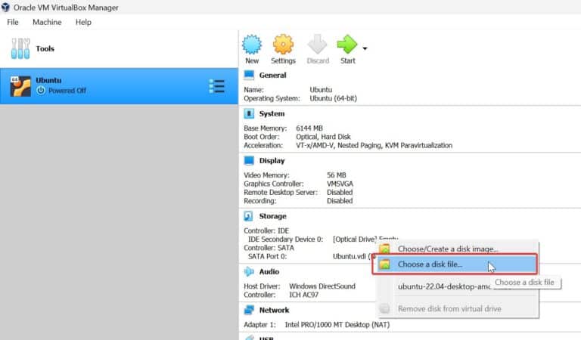
Task: Open the Settings gear icon
Action: pos(283,45)
